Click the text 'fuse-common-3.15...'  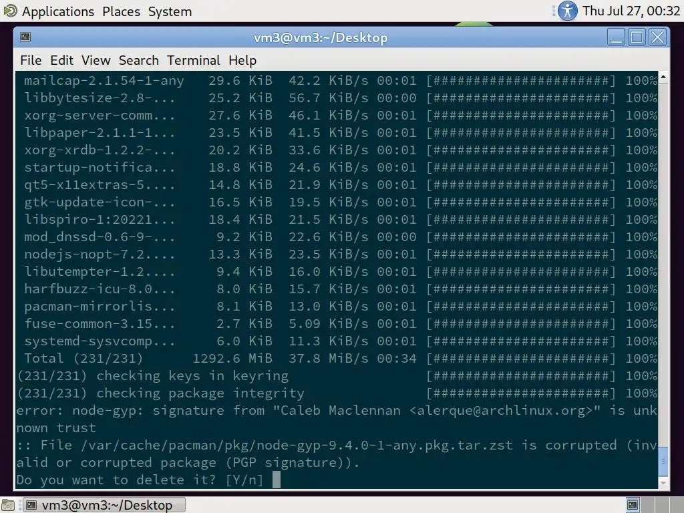[x=100, y=324]
